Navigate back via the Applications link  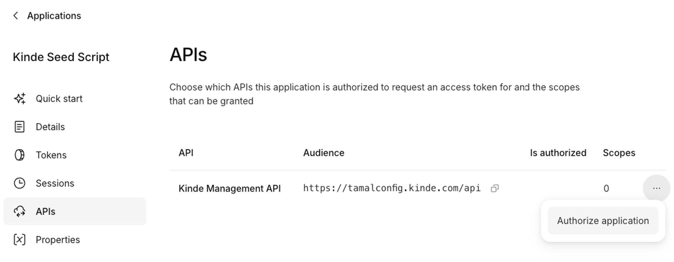tap(54, 15)
